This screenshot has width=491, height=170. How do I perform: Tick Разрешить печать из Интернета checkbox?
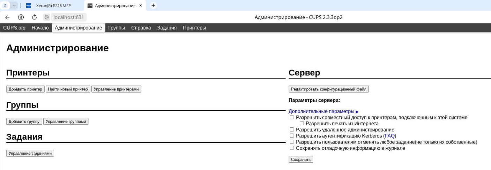coord(302,123)
